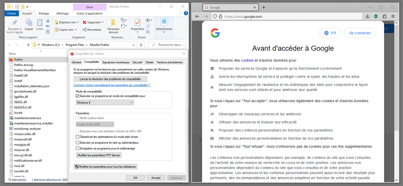Screen dimensions: 403x186
Task: Click Firefox's back arrow button
Action: point(197,16)
